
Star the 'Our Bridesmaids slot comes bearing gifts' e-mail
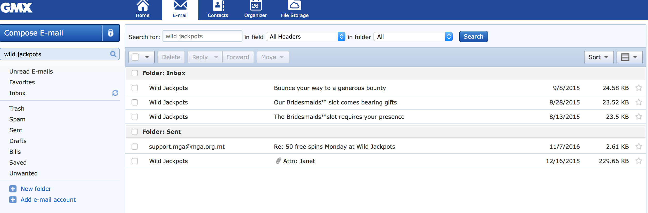pos(639,102)
